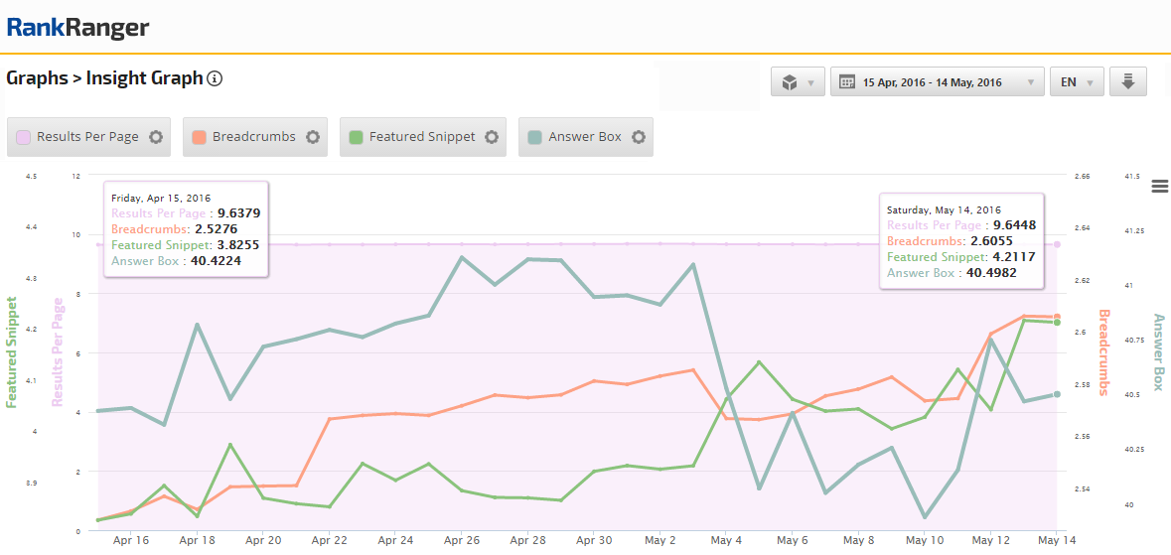Click the Featured Snippet gear icon
This screenshot has width=1171, height=555.
point(492,137)
